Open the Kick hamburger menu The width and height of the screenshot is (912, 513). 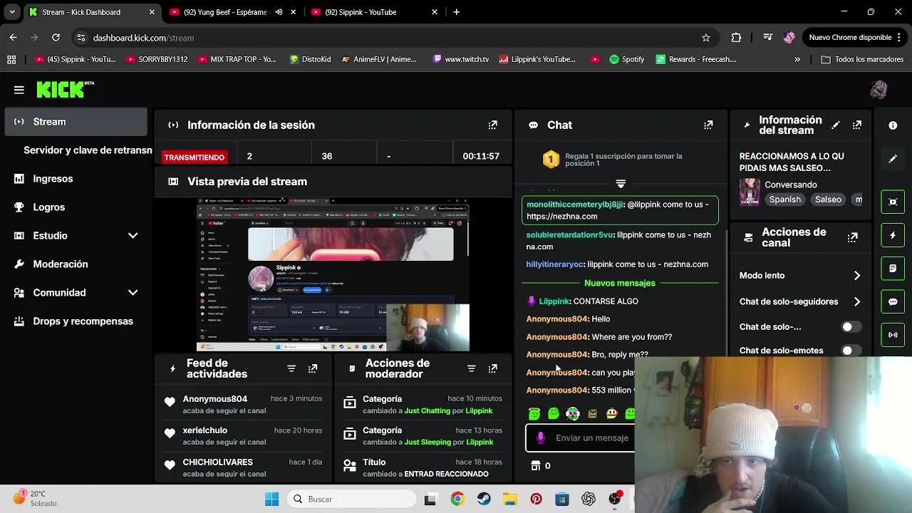click(x=19, y=90)
